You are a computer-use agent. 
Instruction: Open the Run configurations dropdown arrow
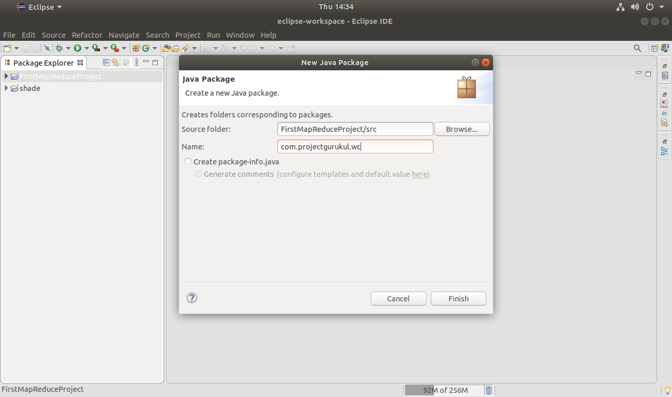86,48
